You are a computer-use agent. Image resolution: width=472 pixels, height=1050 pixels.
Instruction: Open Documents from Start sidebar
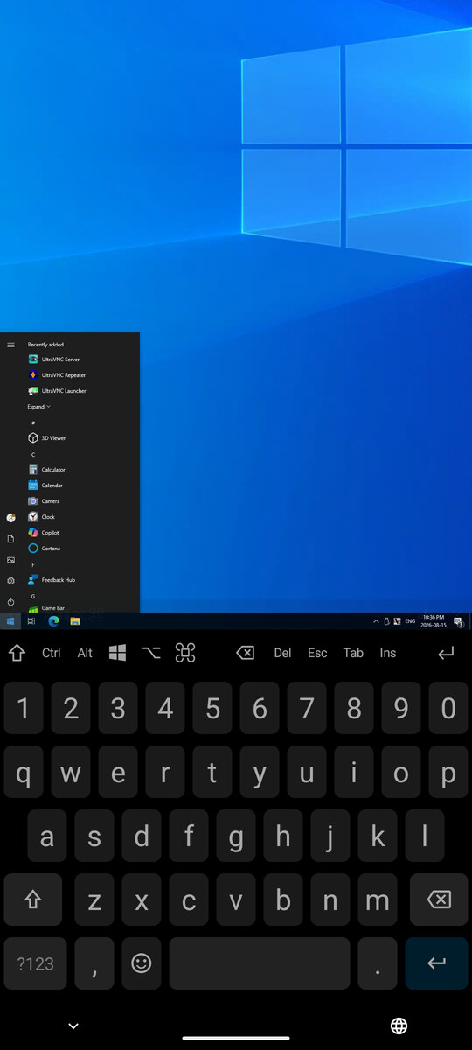(10, 539)
